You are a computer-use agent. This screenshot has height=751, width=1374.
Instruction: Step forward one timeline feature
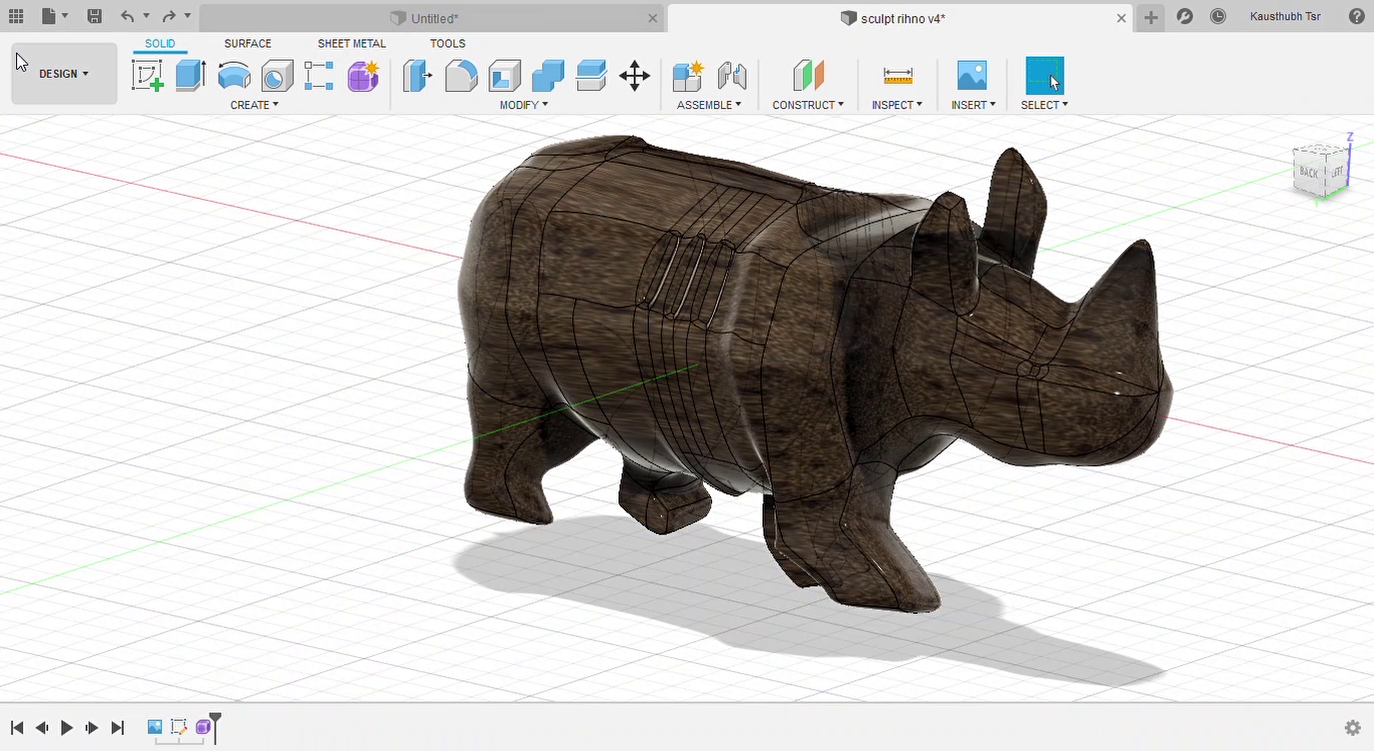[92, 728]
